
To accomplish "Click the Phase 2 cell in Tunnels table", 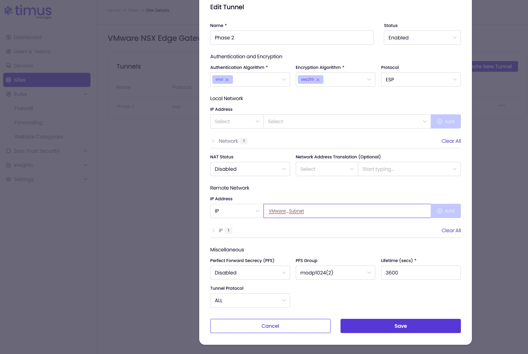I will pyautogui.click(x=125, y=106).
